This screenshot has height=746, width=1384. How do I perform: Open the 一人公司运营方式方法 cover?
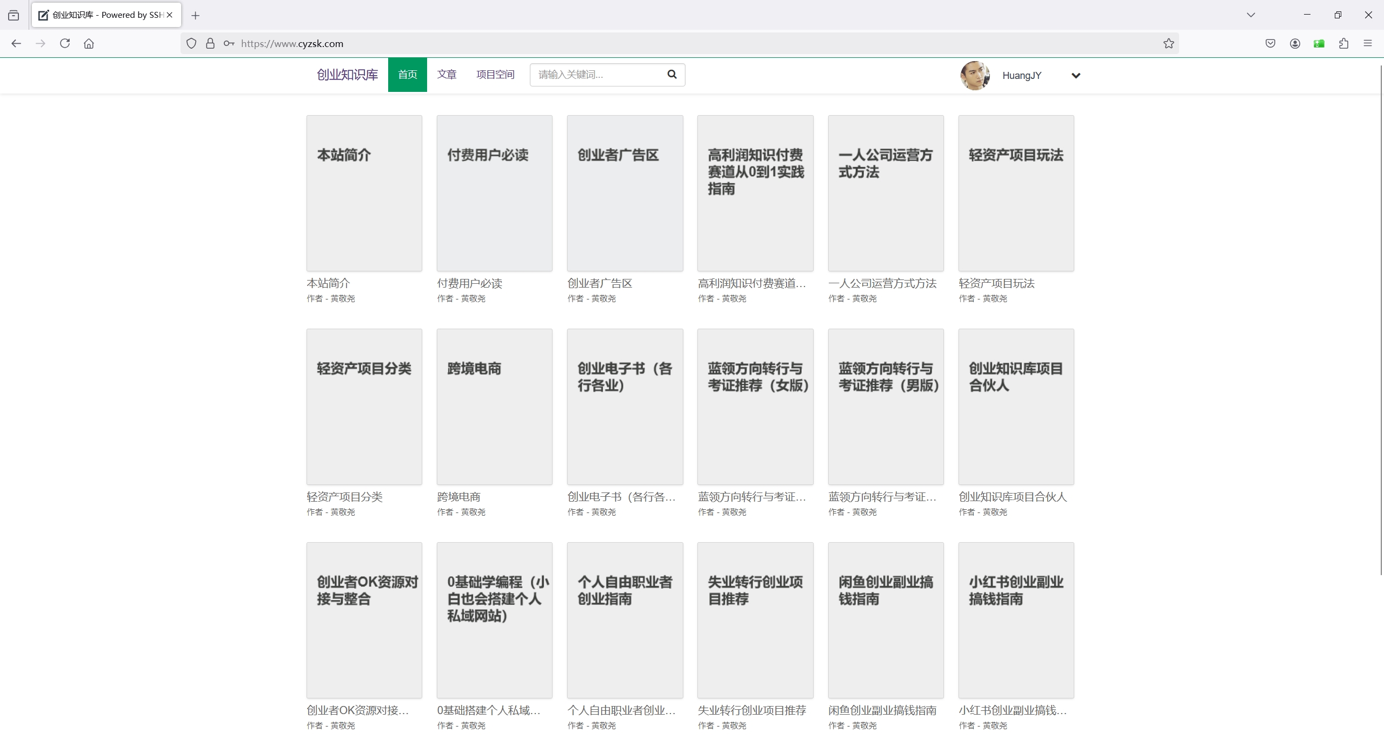886,193
